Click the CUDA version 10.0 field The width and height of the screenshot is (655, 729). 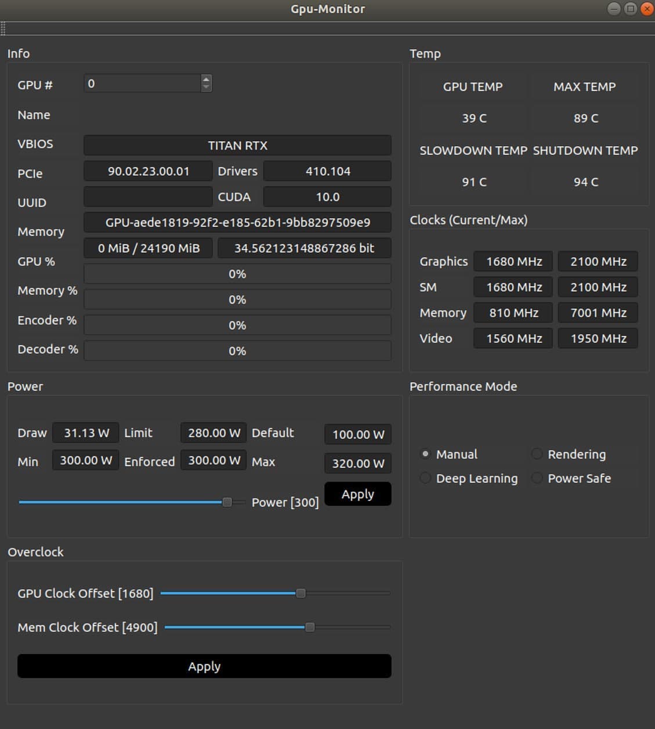327,197
